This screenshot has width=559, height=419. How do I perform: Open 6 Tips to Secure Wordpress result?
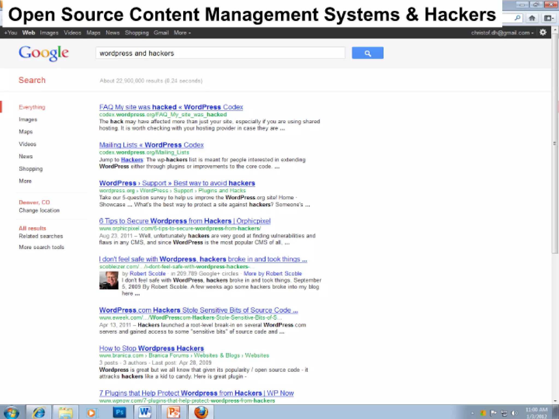pos(185,221)
